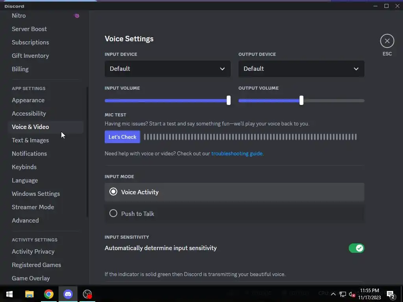
Task: Open the notification center icon
Action: (x=391, y=294)
